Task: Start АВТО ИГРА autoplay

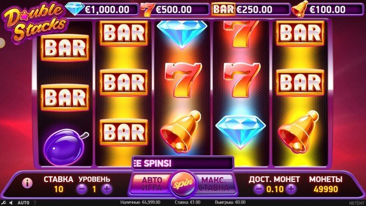Action: [x=151, y=184]
